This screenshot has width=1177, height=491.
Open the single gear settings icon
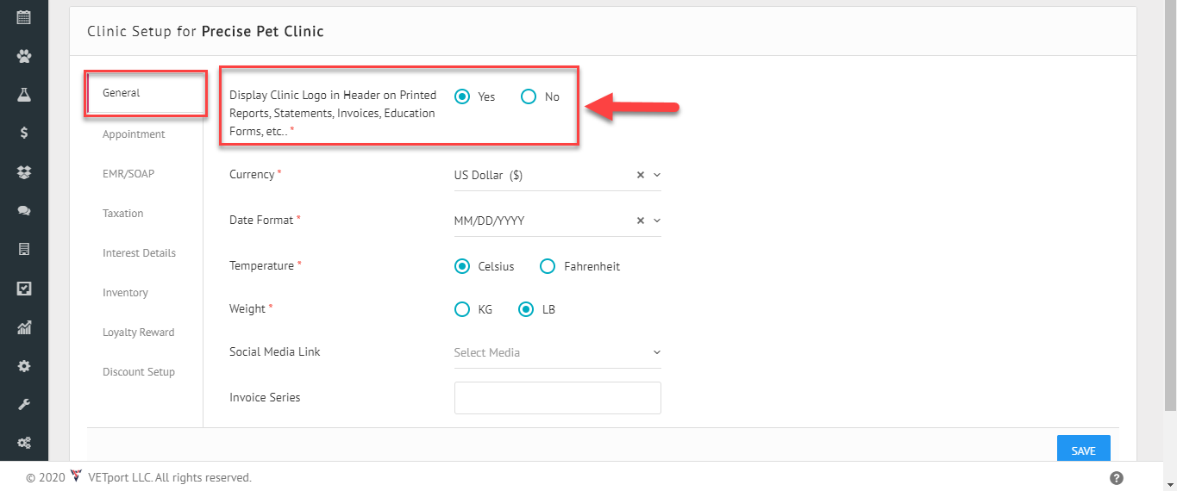pos(24,366)
